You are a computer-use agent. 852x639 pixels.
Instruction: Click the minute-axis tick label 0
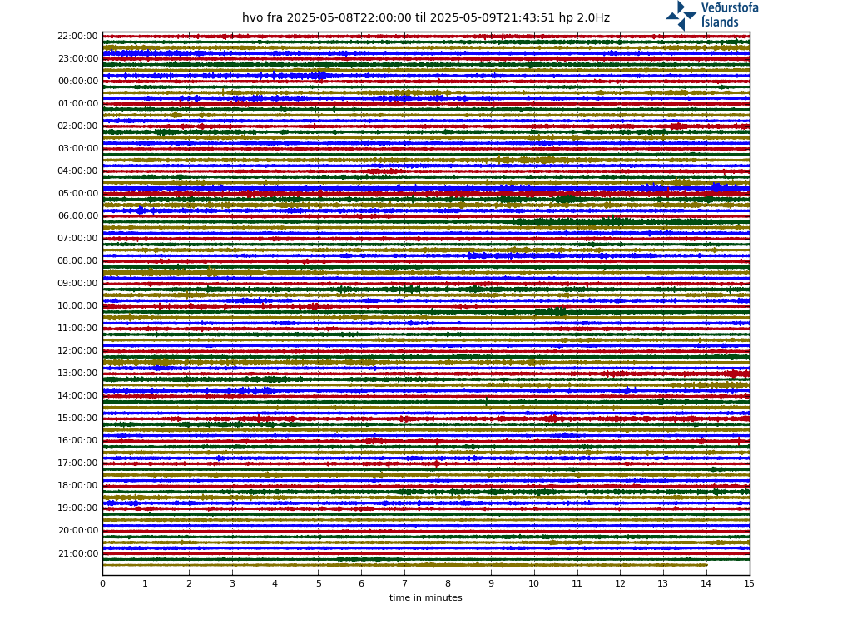[x=102, y=583]
